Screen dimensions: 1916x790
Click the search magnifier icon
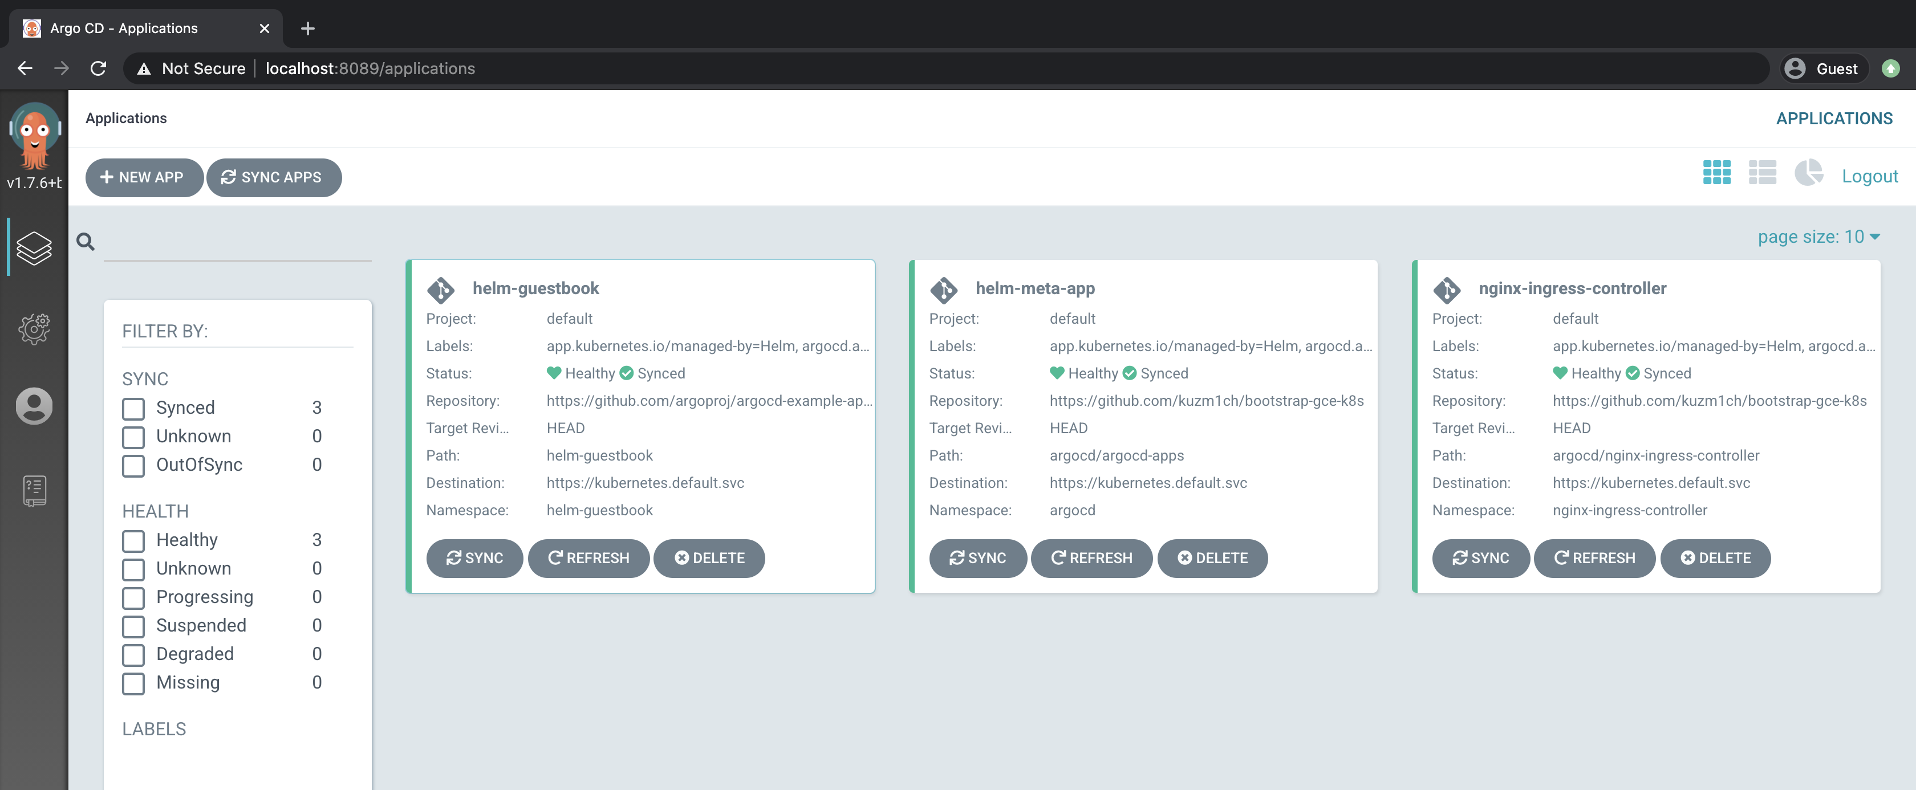click(86, 242)
